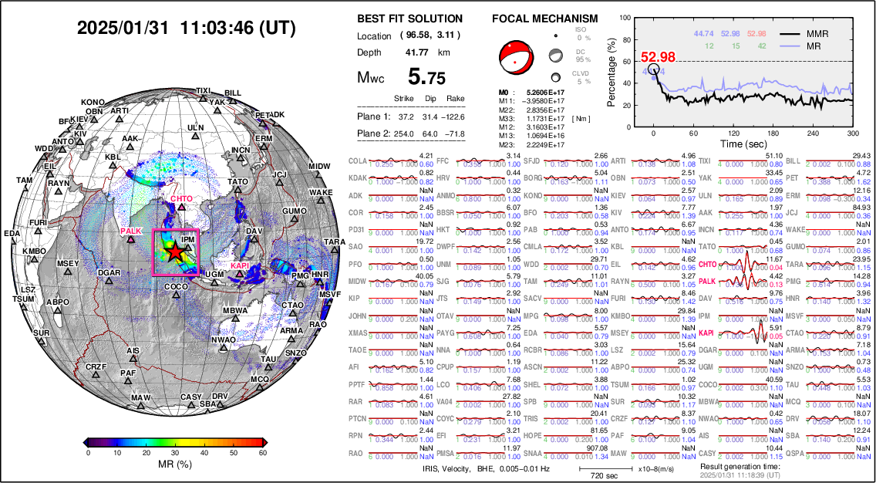Select the INCN station triangle on the globe
The width and height of the screenshot is (876, 483).
click(241, 158)
